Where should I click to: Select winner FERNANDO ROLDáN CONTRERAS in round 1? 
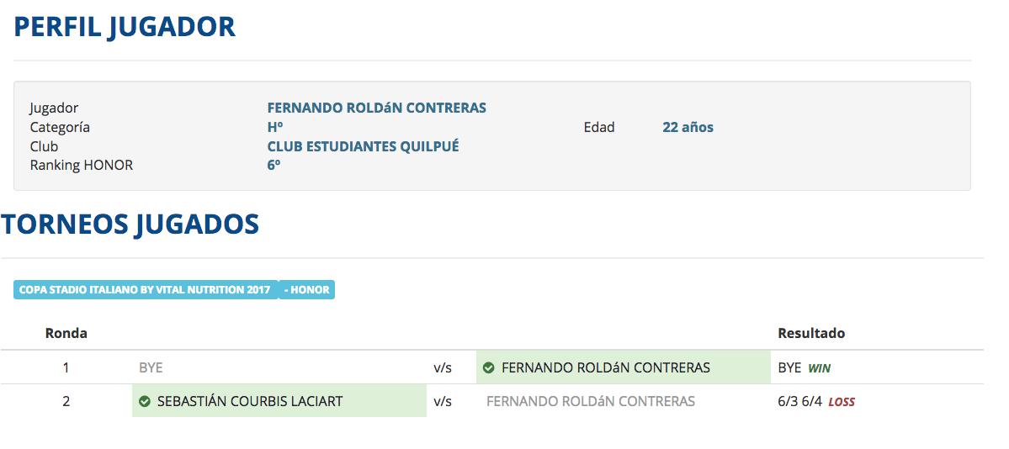(x=606, y=368)
